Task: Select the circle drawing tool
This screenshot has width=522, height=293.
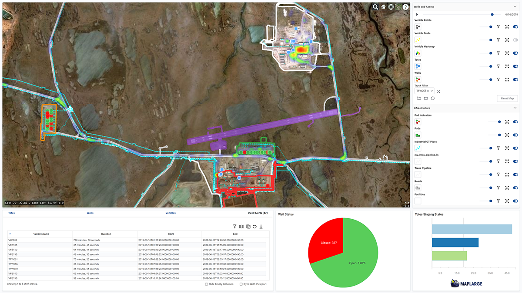Action: [433, 99]
